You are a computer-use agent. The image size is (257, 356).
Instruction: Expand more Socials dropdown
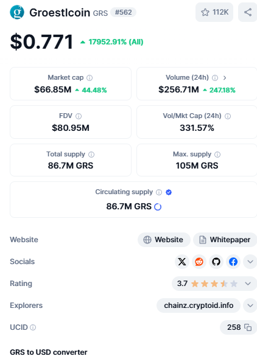(250, 262)
